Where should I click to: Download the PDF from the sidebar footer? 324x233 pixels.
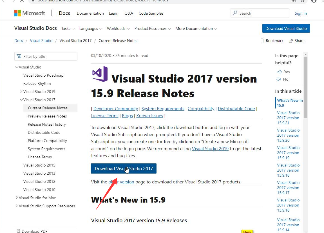click(32, 231)
